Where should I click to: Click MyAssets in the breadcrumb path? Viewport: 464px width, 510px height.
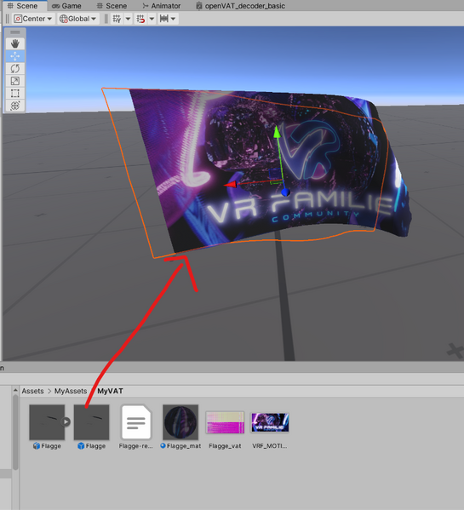click(x=71, y=391)
